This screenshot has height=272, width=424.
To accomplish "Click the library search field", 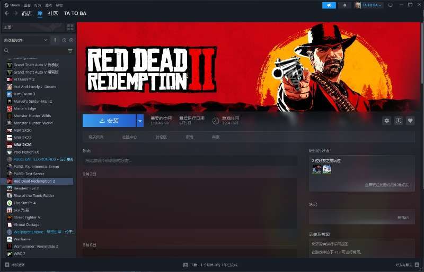I will tap(34, 50).
